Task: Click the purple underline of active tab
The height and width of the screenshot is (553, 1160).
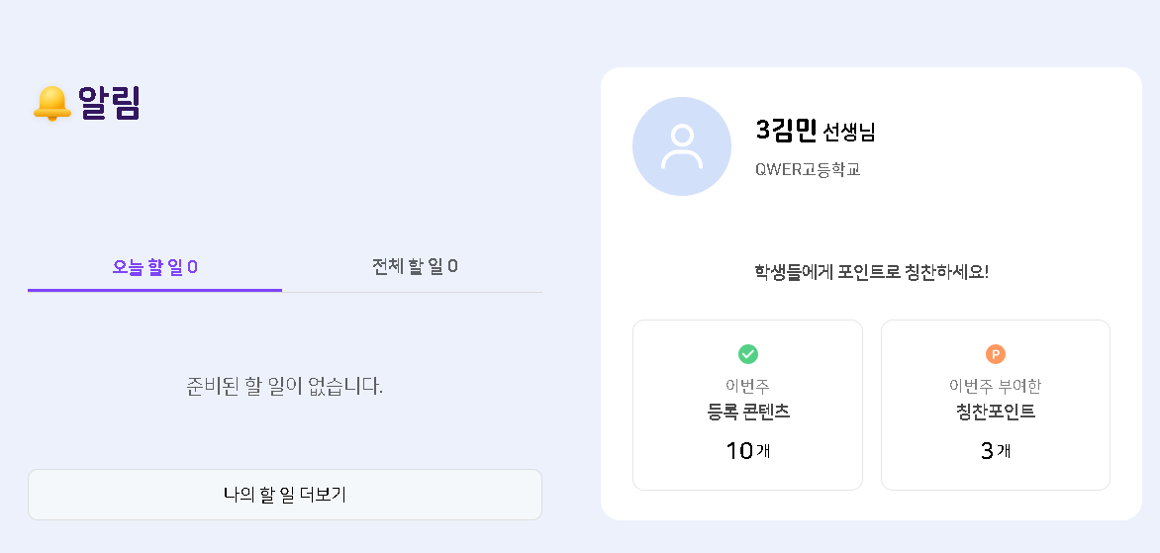Action: [x=154, y=290]
